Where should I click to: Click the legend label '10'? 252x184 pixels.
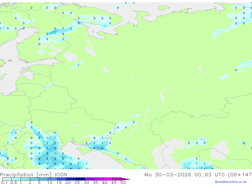coord(50,182)
